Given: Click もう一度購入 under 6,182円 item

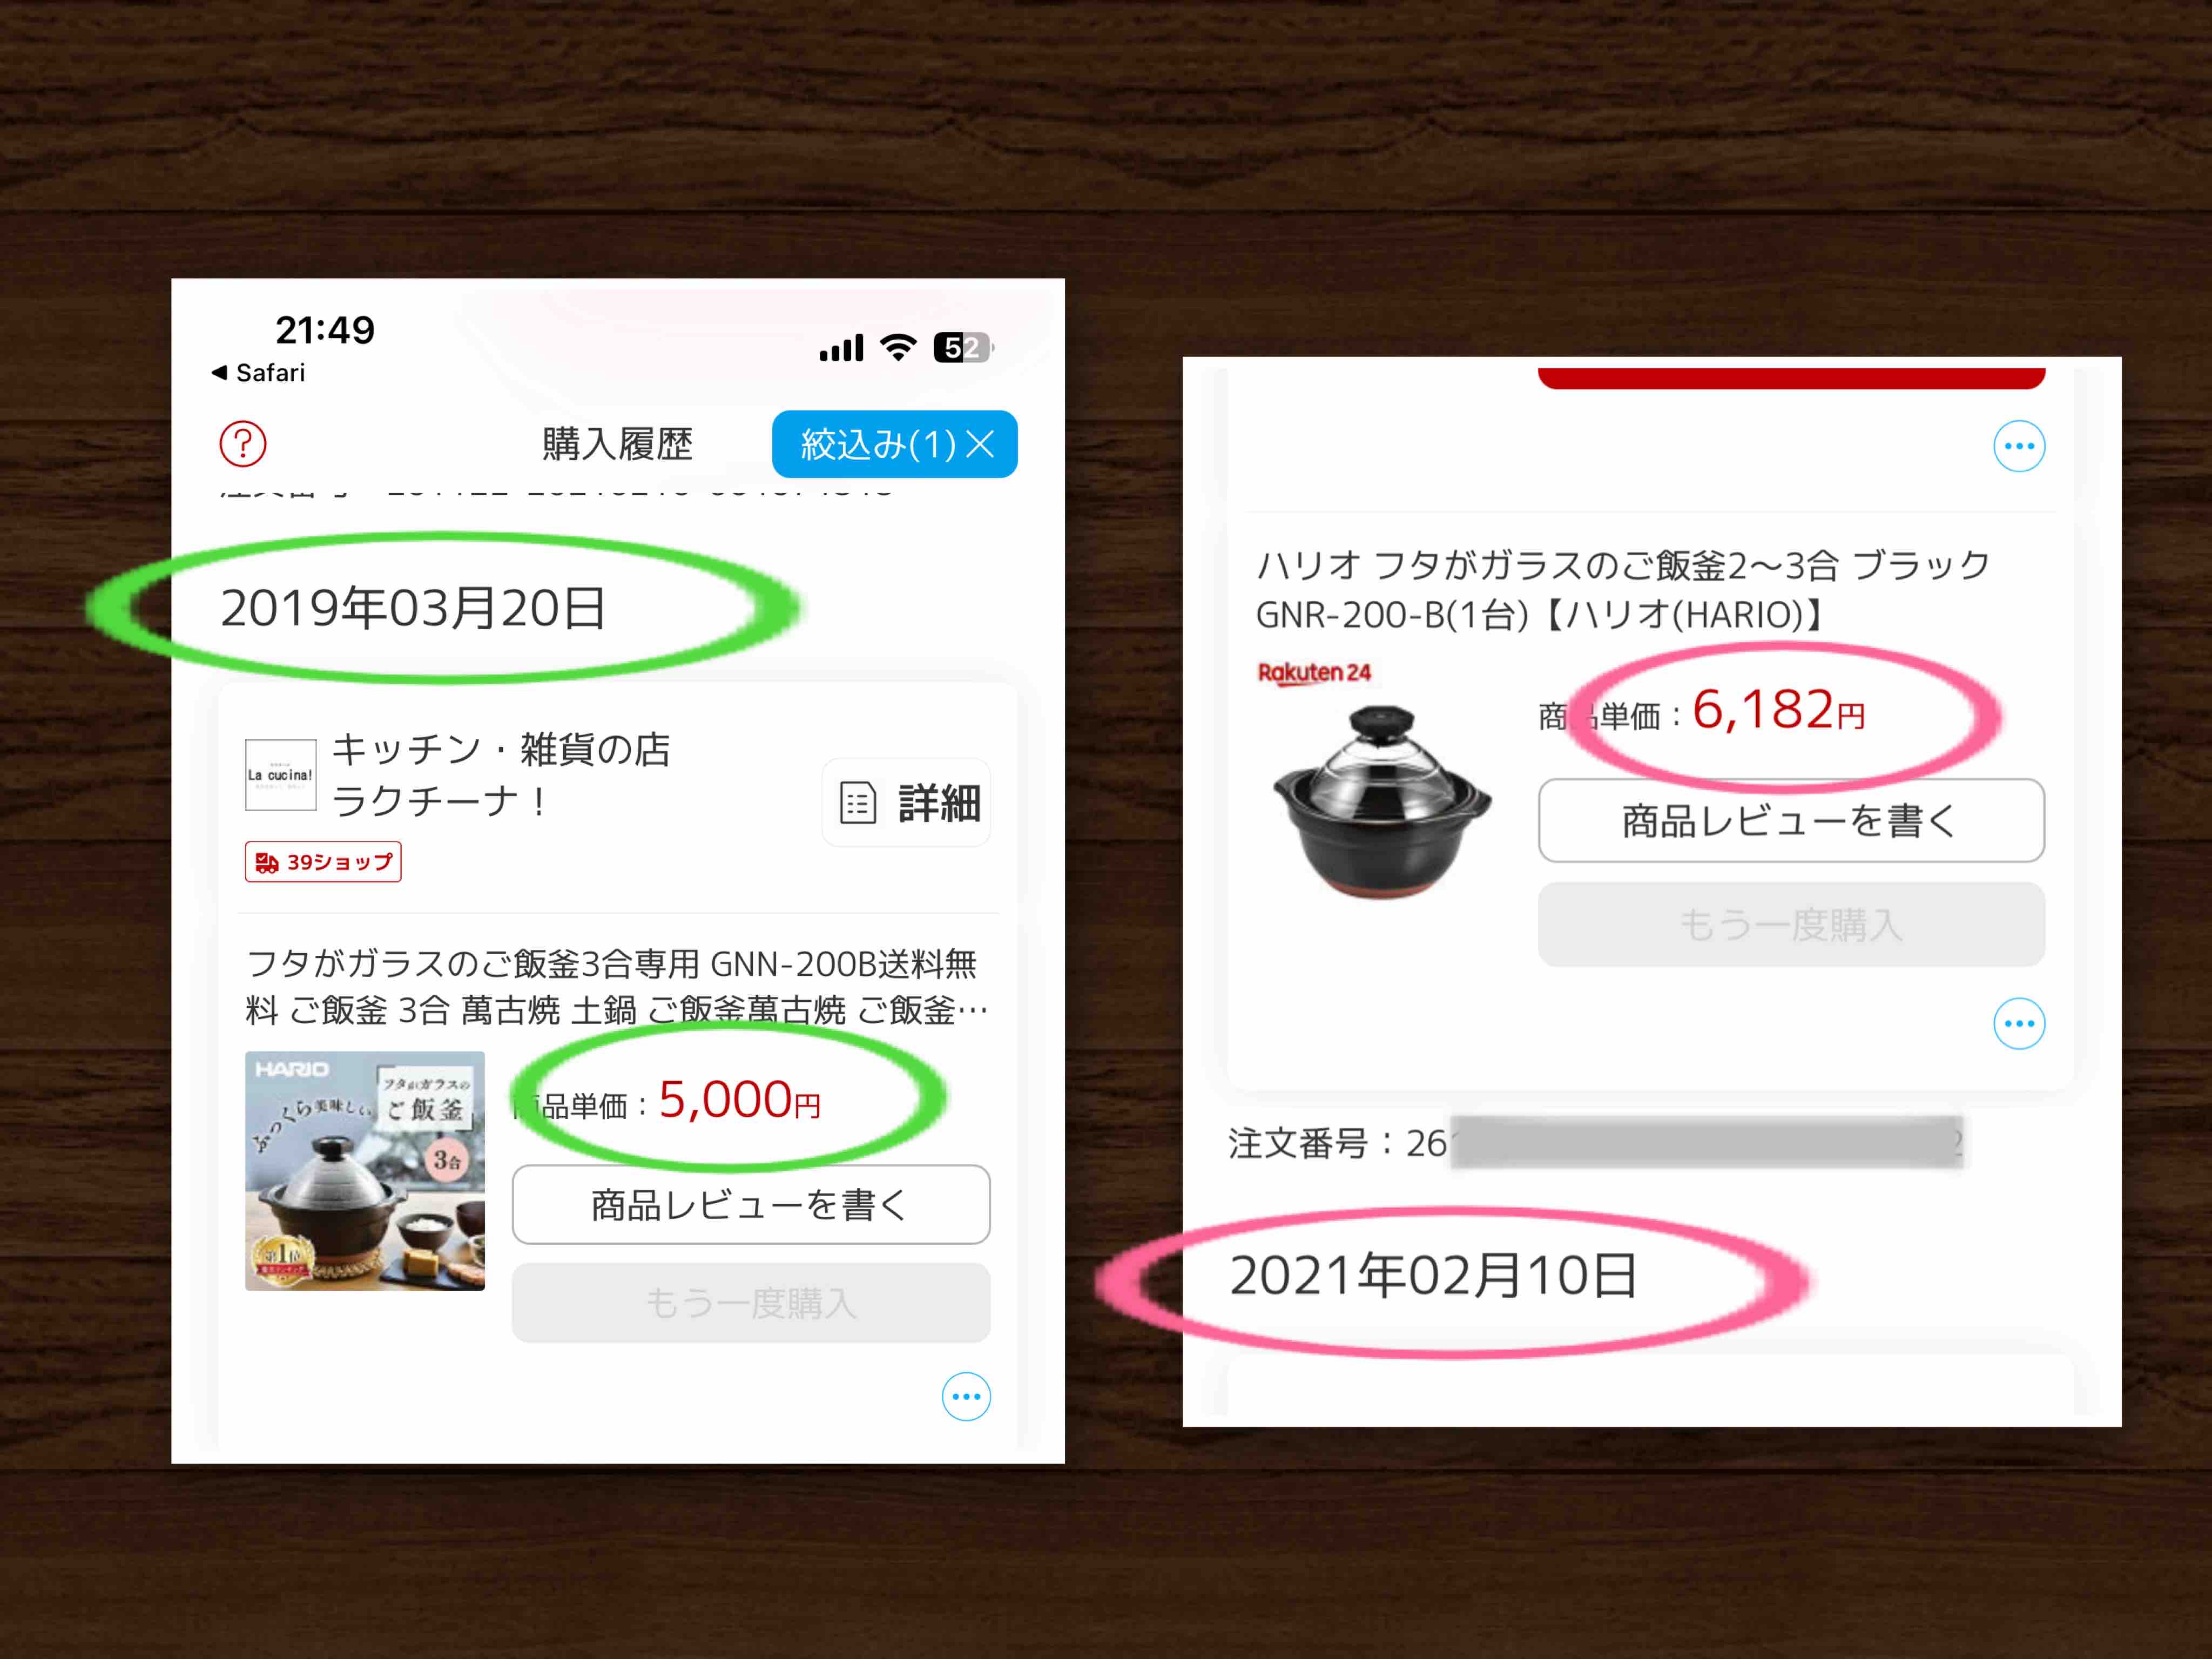Looking at the screenshot, I should [x=1791, y=925].
